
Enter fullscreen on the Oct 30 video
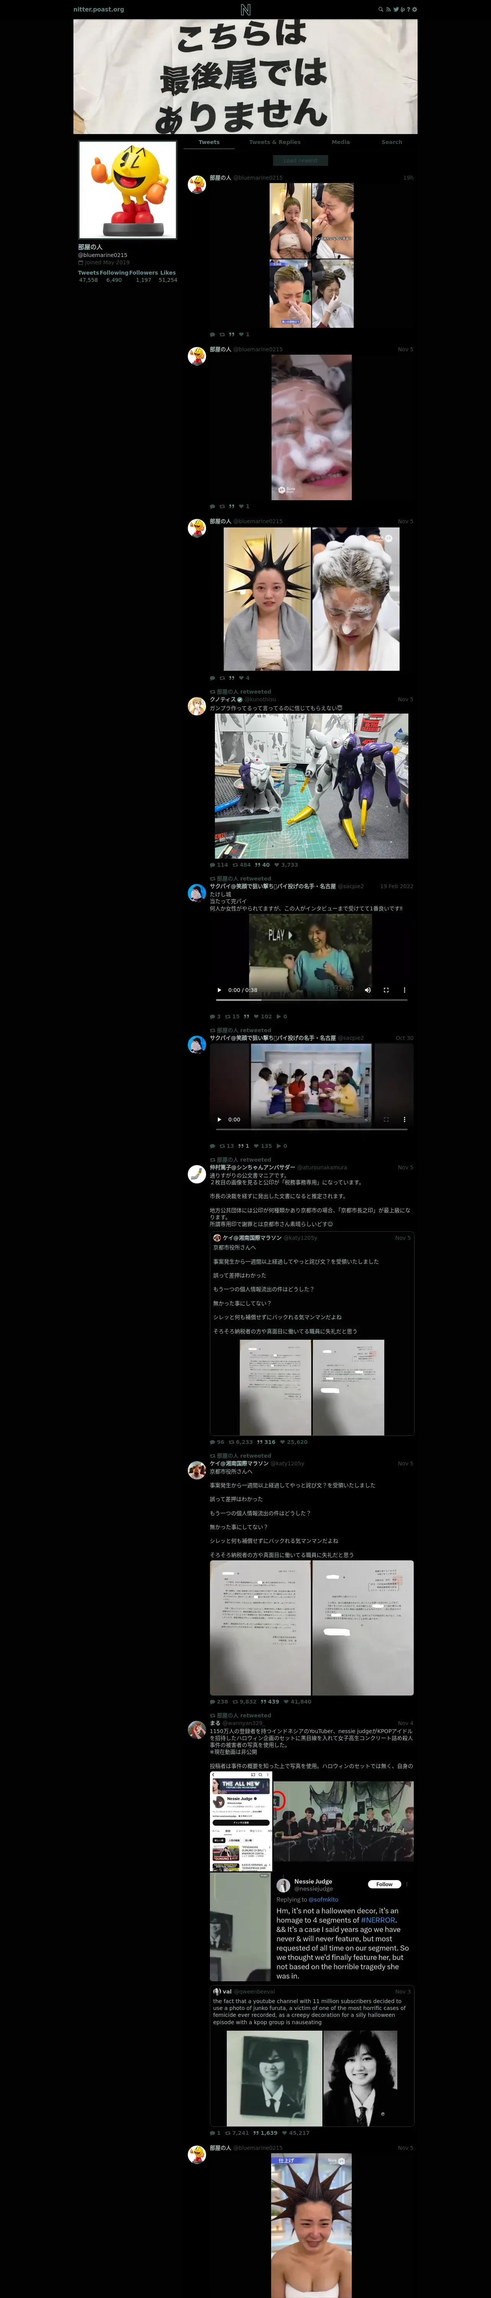386,1119
